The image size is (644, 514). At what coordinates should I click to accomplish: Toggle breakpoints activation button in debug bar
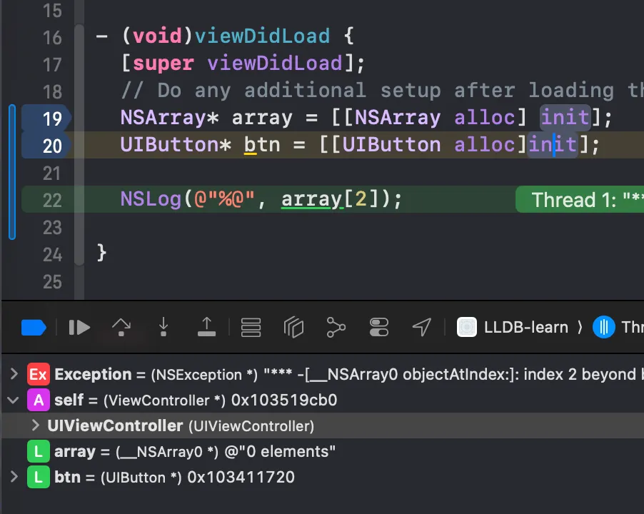[34, 328]
